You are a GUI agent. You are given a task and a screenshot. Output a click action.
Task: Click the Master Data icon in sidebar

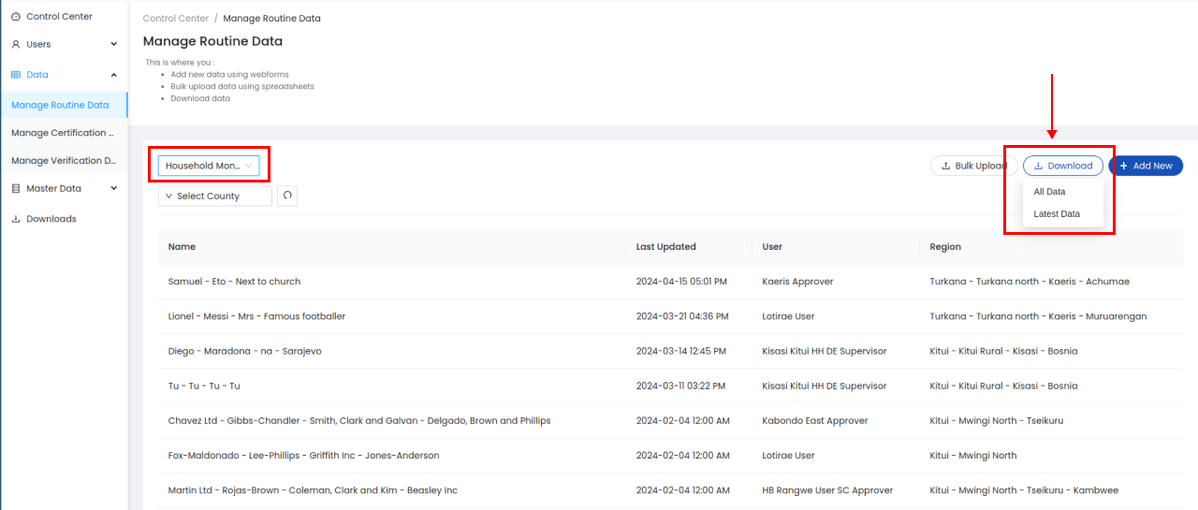16,189
